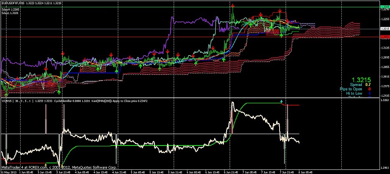Click the 1.3255 price axis label
Screen dimensions: 390x174
click(x=385, y=19)
